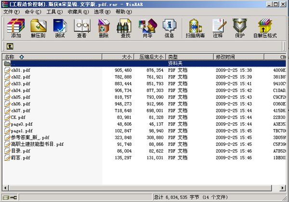
Task: Select file ch05.pdf
Action: pyautogui.click(x=21, y=97)
